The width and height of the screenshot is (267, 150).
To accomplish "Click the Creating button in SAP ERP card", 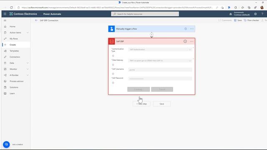I will pos(139,89).
